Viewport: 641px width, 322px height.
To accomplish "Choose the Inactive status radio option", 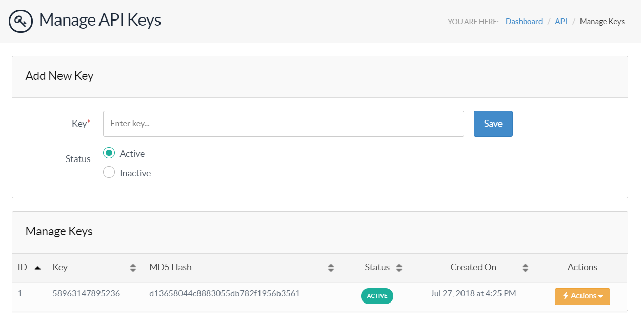I will [x=109, y=173].
